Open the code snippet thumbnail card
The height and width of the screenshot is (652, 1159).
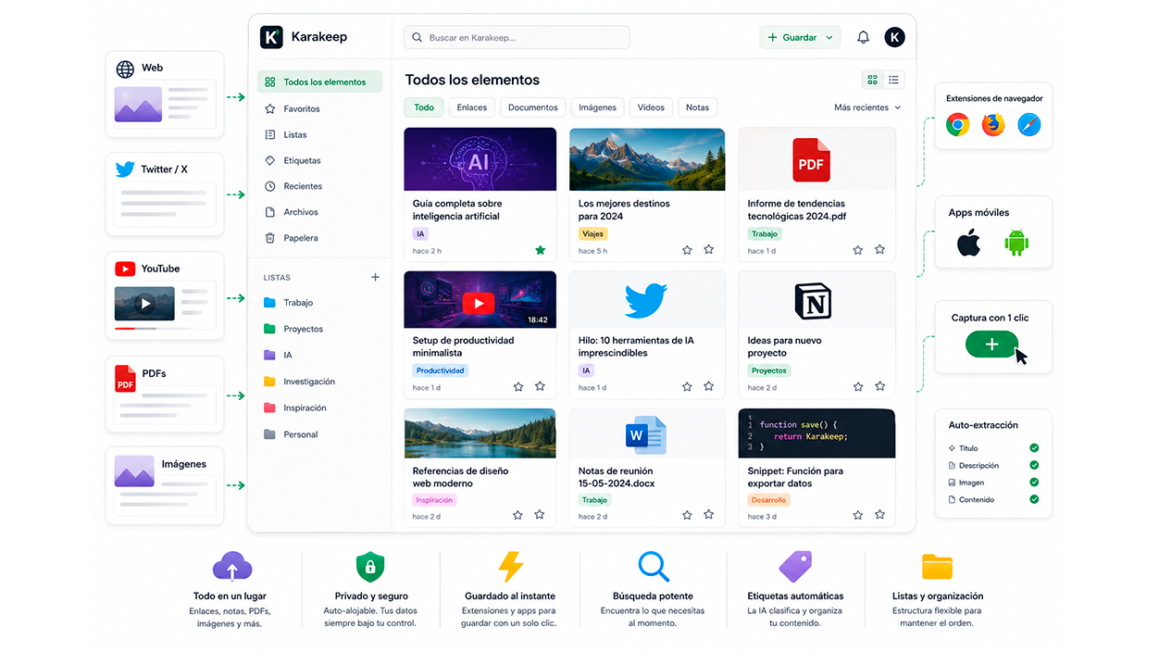(816, 433)
